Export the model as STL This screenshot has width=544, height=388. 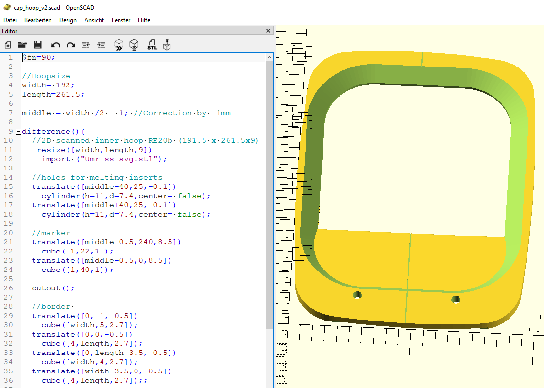pos(152,45)
